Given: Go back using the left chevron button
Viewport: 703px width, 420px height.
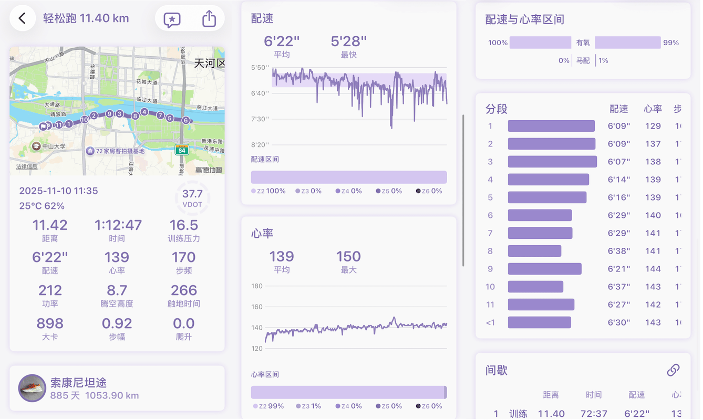Looking at the screenshot, I should pyautogui.click(x=22, y=18).
